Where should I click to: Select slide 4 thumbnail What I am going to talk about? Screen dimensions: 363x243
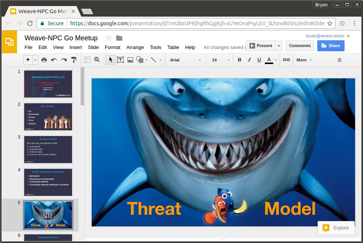coord(48,182)
